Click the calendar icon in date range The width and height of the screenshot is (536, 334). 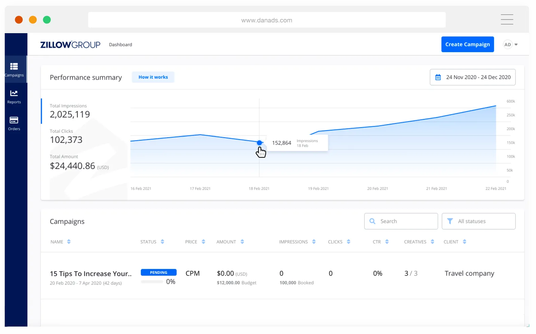pyautogui.click(x=438, y=77)
